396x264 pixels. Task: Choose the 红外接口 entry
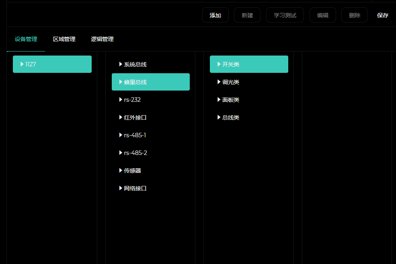click(x=135, y=118)
